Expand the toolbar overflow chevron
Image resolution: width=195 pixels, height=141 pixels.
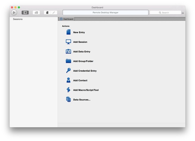[183, 13]
